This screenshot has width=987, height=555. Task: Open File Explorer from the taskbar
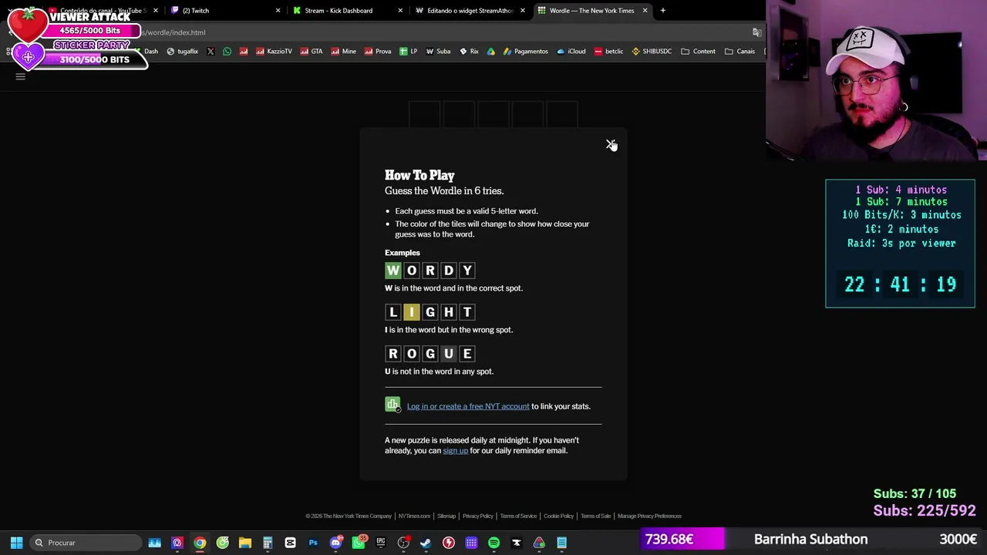click(245, 543)
